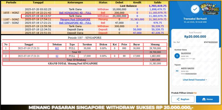This screenshot has width=222, height=110.
Task: Expand Lihat Detail Transaksi
Action: click(195, 80)
